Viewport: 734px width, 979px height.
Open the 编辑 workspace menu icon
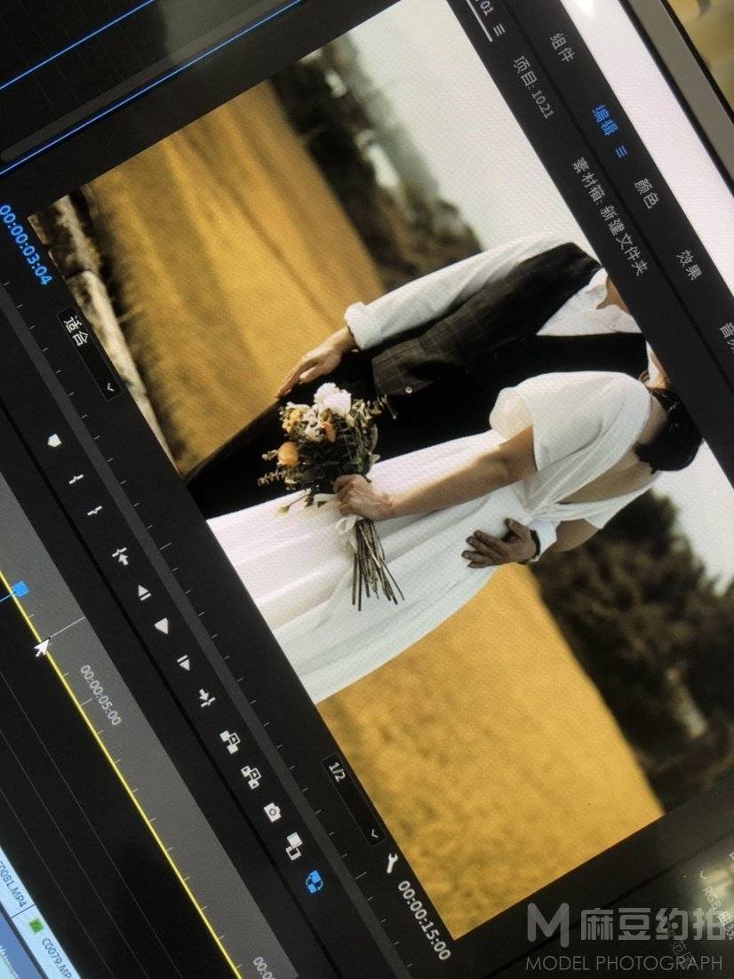pos(620,152)
